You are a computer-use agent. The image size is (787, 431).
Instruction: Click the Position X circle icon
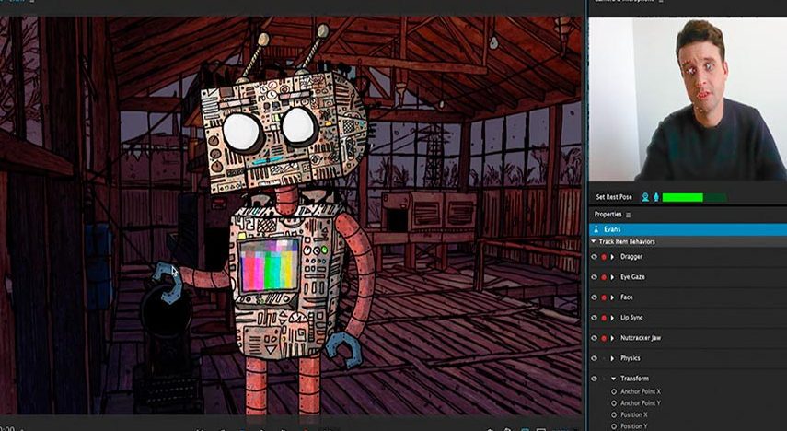(x=614, y=414)
